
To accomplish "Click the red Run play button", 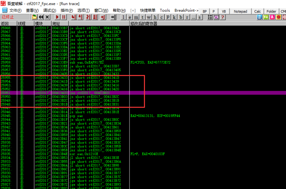I will [x=57, y=17].
